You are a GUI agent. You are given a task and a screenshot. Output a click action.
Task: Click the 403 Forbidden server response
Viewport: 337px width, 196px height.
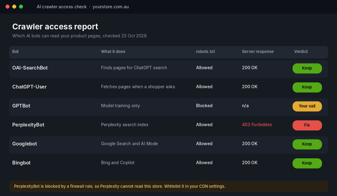tap(257, 125)
